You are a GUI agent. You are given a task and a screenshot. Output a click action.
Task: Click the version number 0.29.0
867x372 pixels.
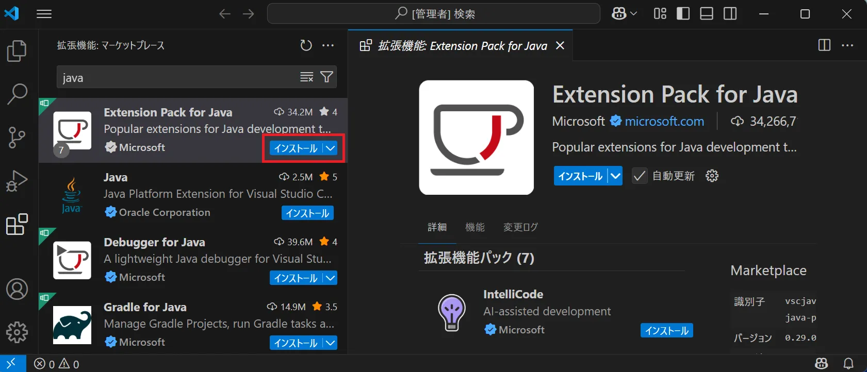click(800, 338)
